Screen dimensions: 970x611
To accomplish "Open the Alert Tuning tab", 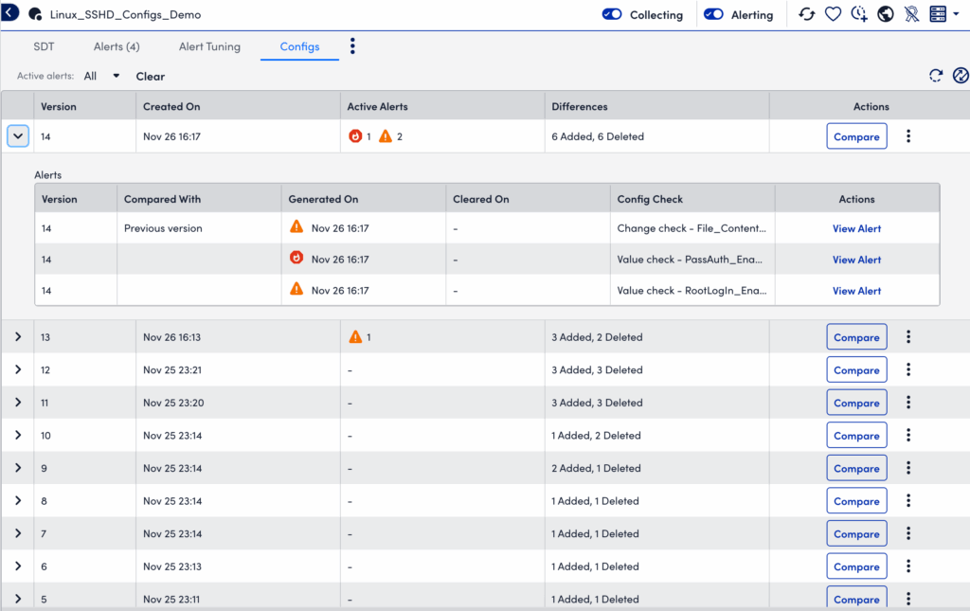I will [209, 46].
